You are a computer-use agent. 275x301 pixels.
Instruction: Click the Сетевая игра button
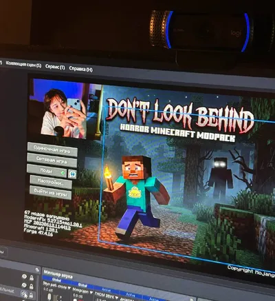click(52, 160)
